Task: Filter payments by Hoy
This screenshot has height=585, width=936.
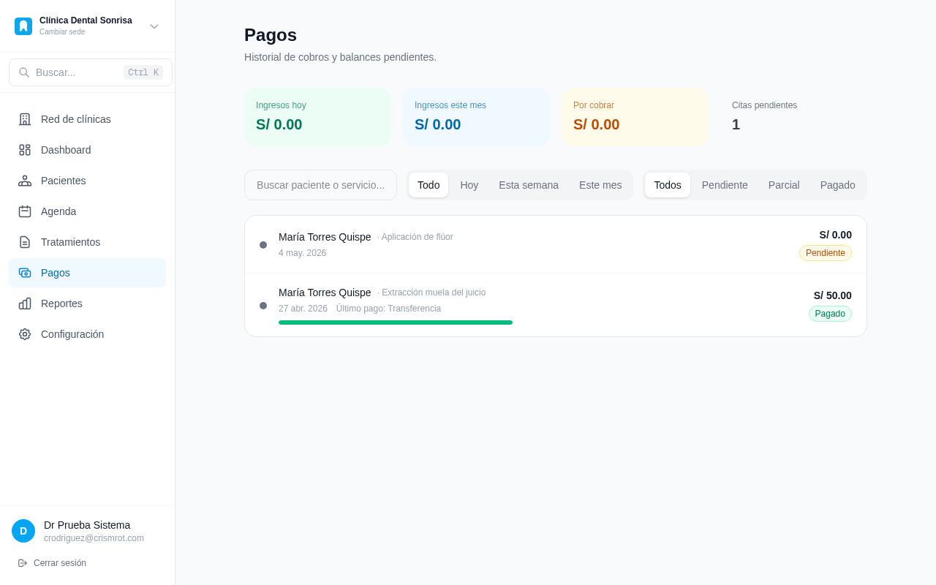Action: 469,185
